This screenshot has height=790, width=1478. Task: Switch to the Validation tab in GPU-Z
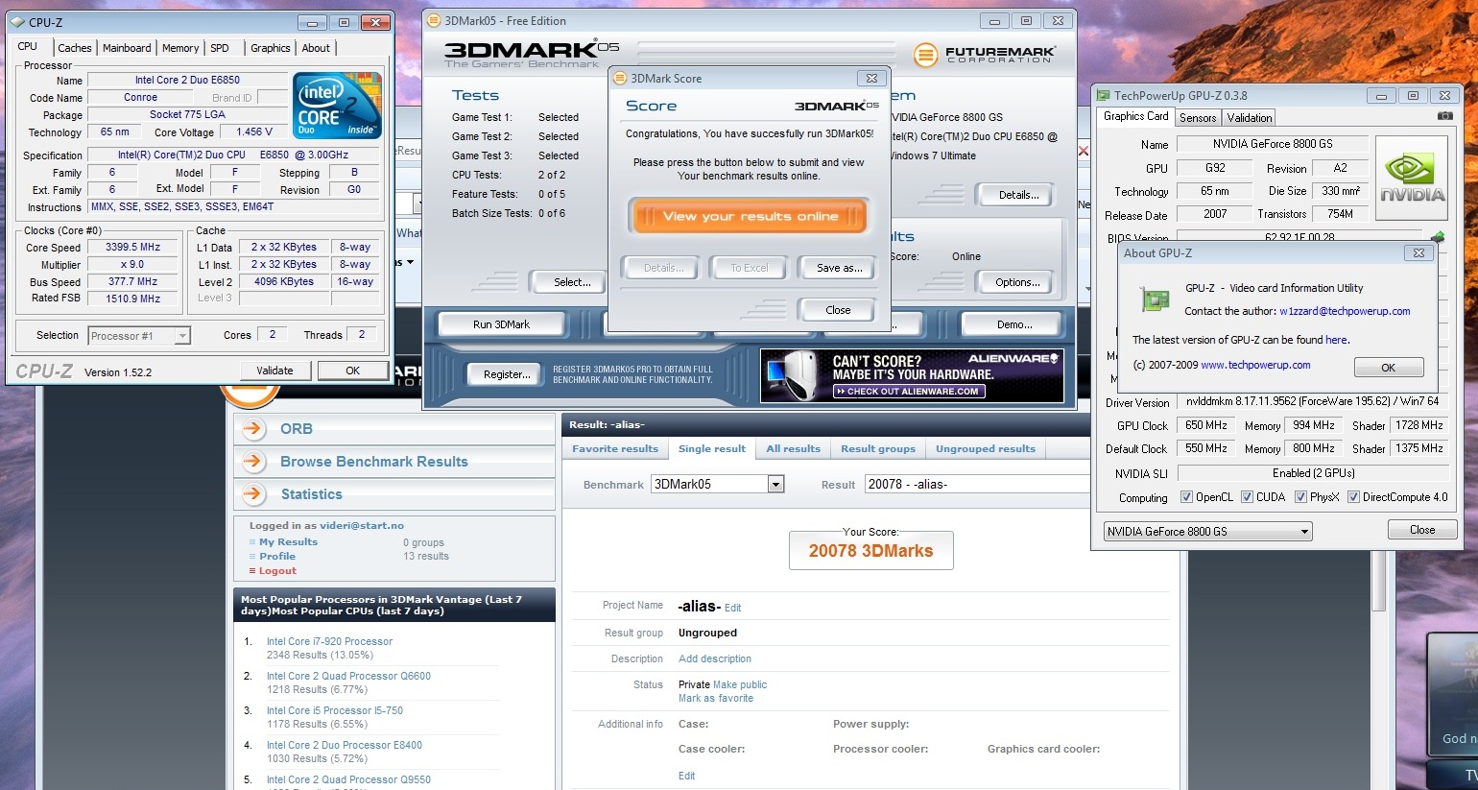(x=1250, y=118)
